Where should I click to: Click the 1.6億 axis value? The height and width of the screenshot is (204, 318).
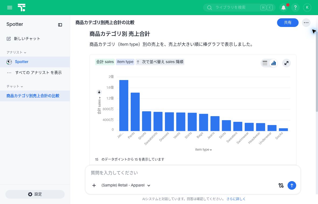click(110, 88)
